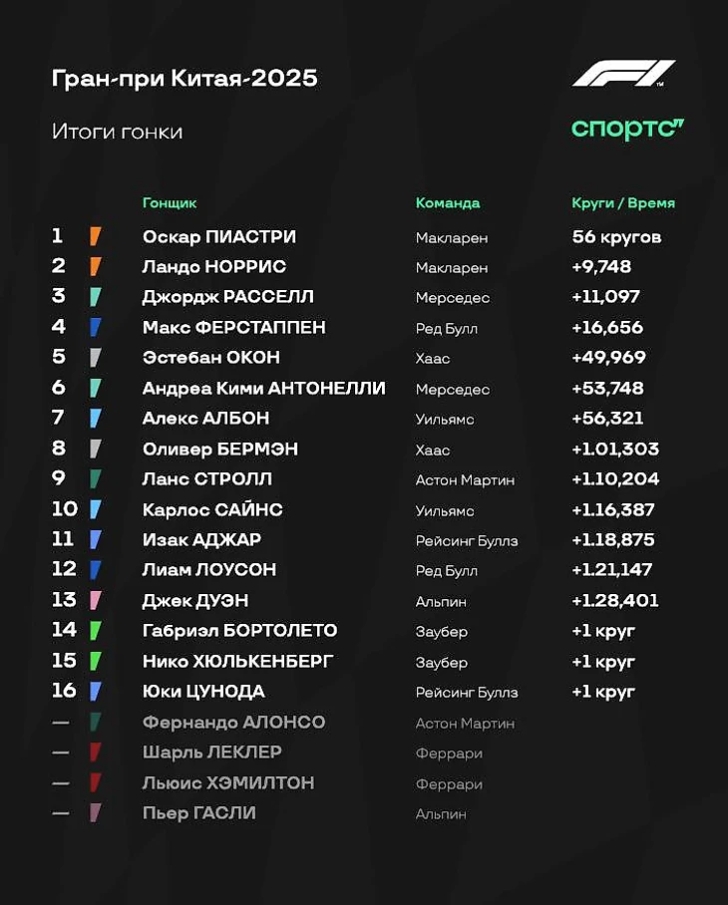This screenshot has height=905, width=728.
Task: Click teal Mercedes marker beside Джордж РАССЕЛЛ
Action: click(95, 297)
